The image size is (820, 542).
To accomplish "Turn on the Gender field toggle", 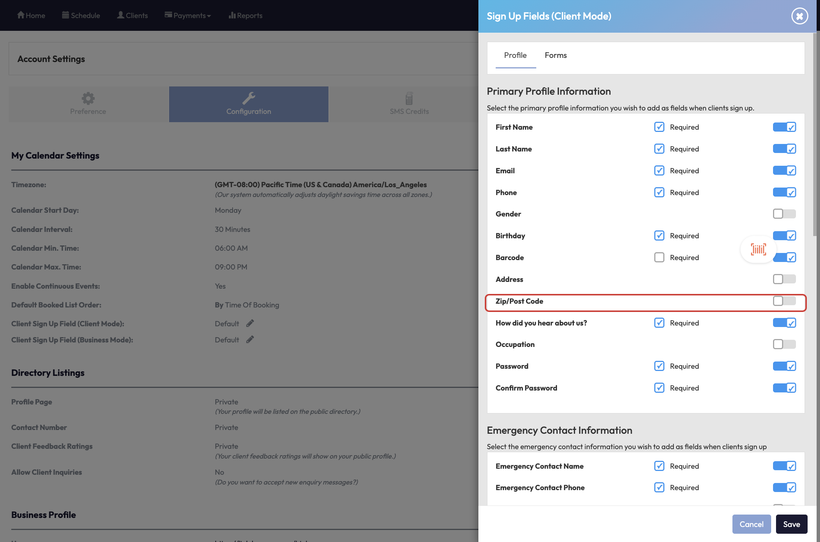I will coord(784,214).
